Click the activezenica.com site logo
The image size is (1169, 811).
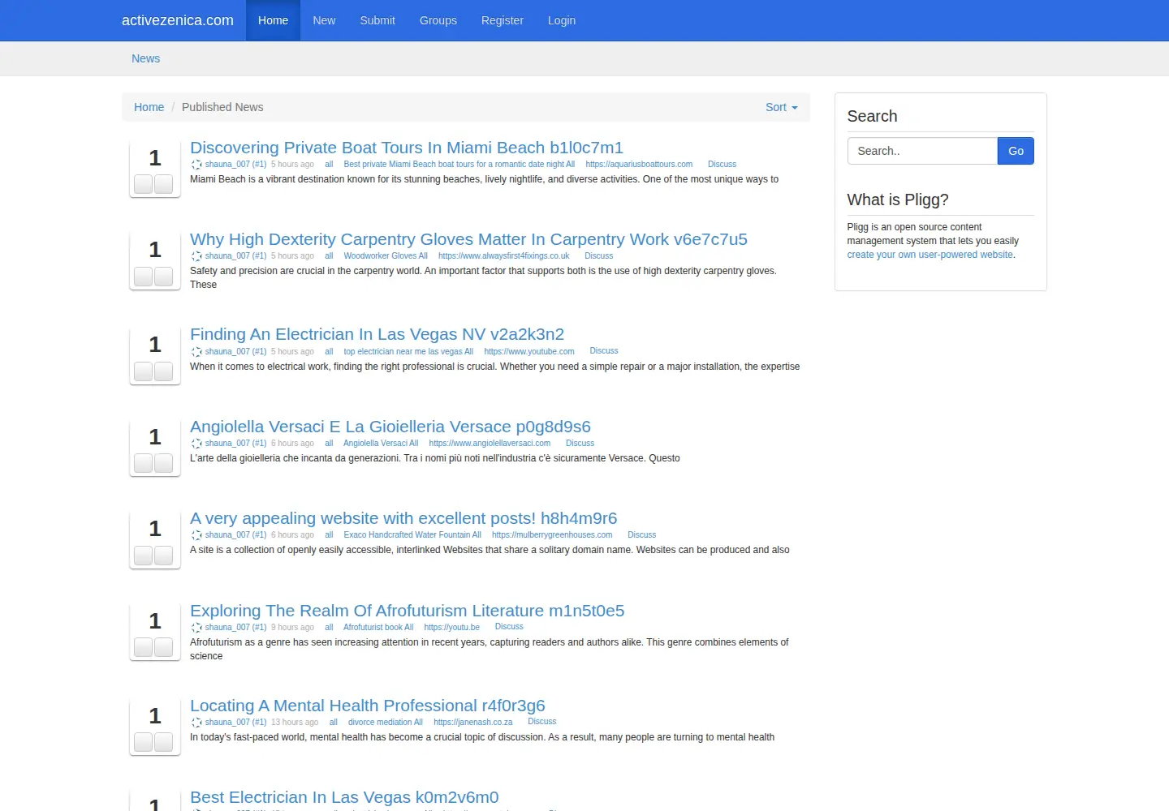pos(178,20)
